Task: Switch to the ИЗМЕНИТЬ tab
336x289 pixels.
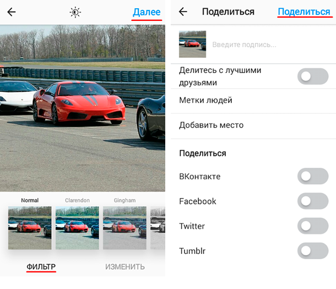Action: pyautogui.click(x=125, y=267)
